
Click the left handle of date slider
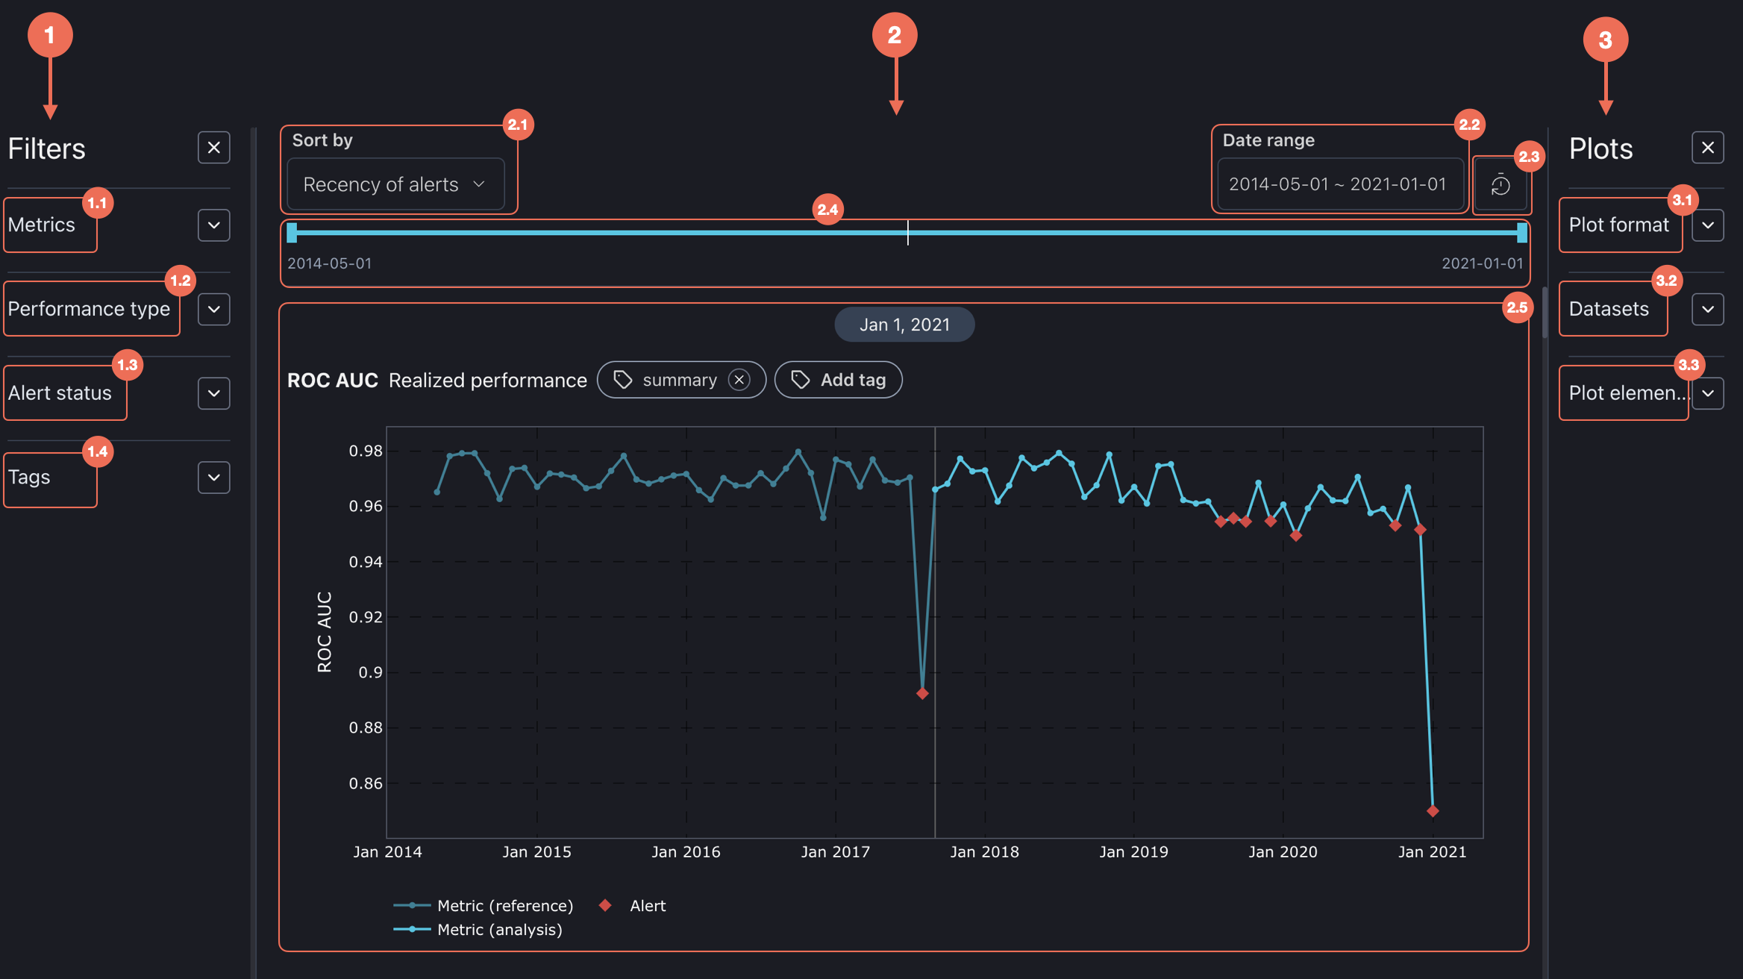[292, 233]
